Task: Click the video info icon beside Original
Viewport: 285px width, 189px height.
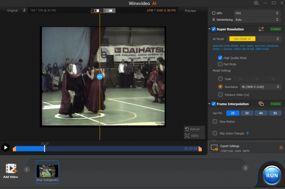Action: pos(24,11)
